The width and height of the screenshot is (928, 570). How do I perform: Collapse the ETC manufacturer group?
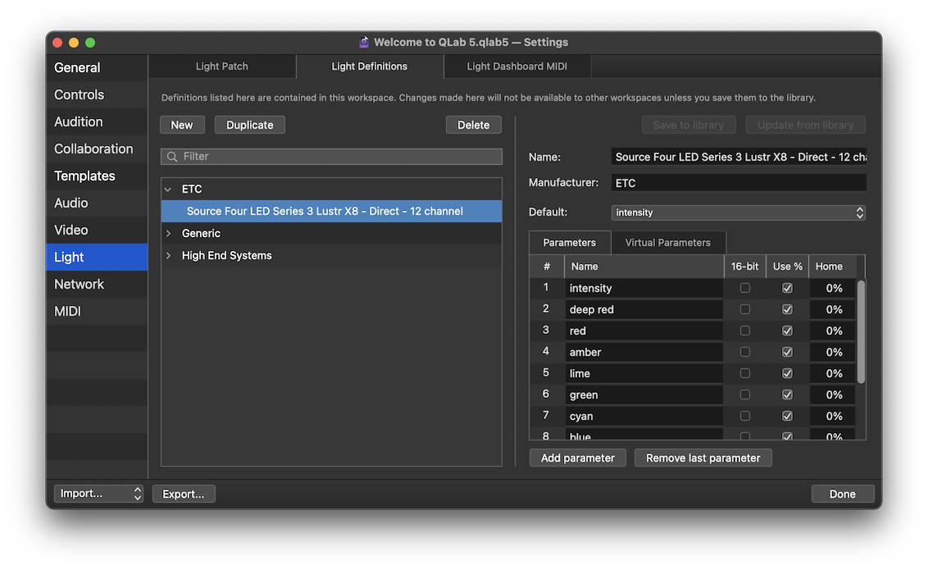[x=168, y=189]
